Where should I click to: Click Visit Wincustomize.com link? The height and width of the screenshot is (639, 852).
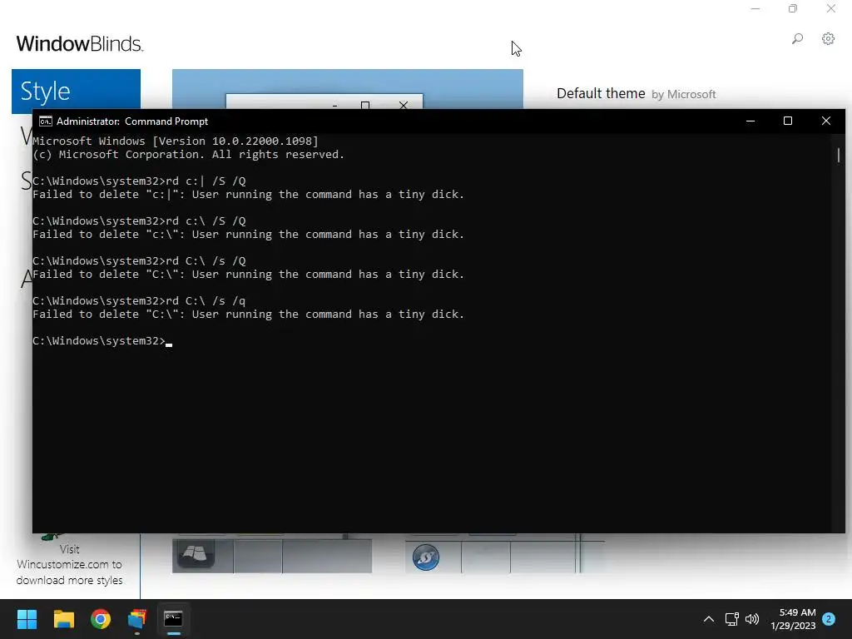coord(70,565)
